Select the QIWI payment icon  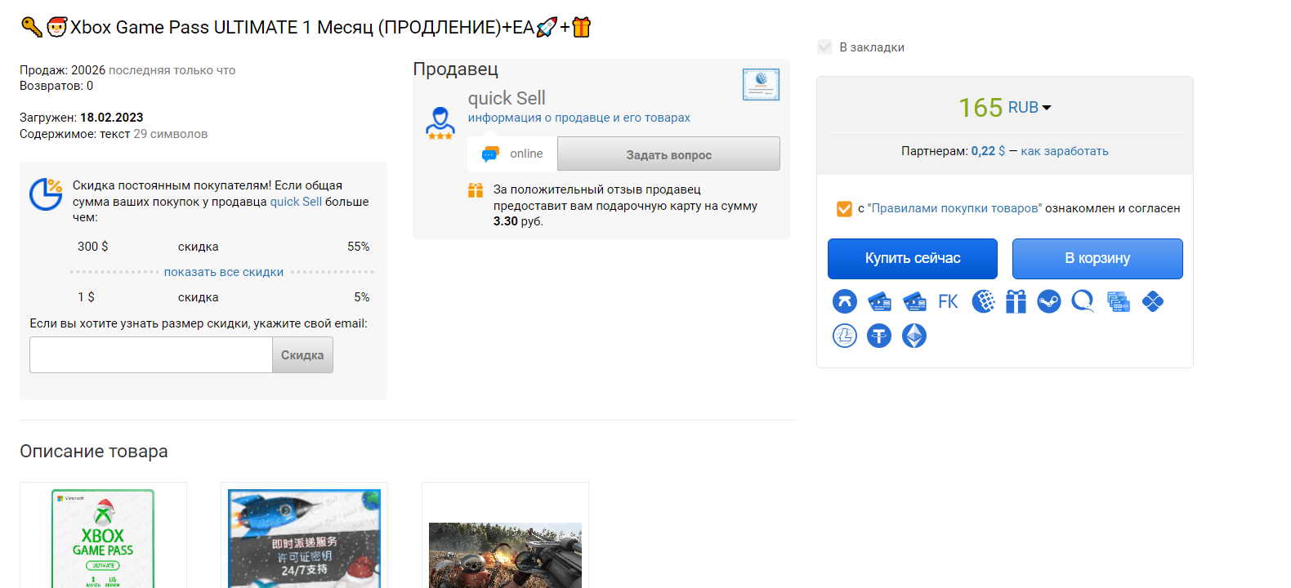click(1083, 301)
